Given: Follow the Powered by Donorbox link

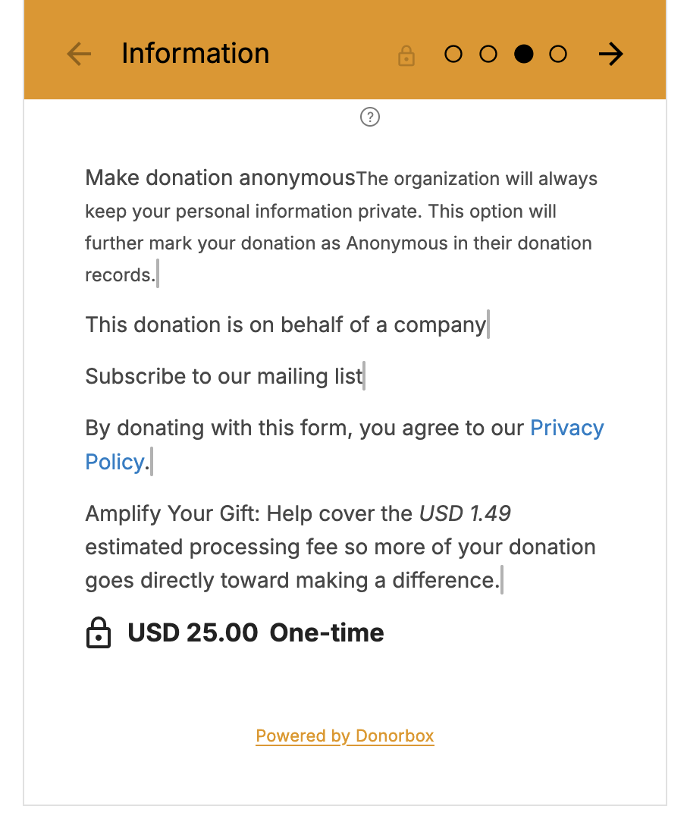Looking at the screenshot, I should pyautogui.click(x=345, y=736).
